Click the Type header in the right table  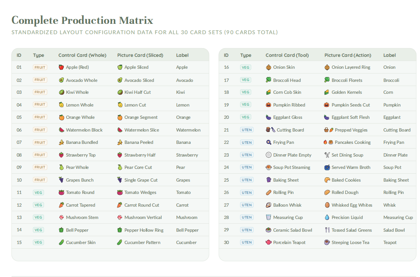pos(246,55)
